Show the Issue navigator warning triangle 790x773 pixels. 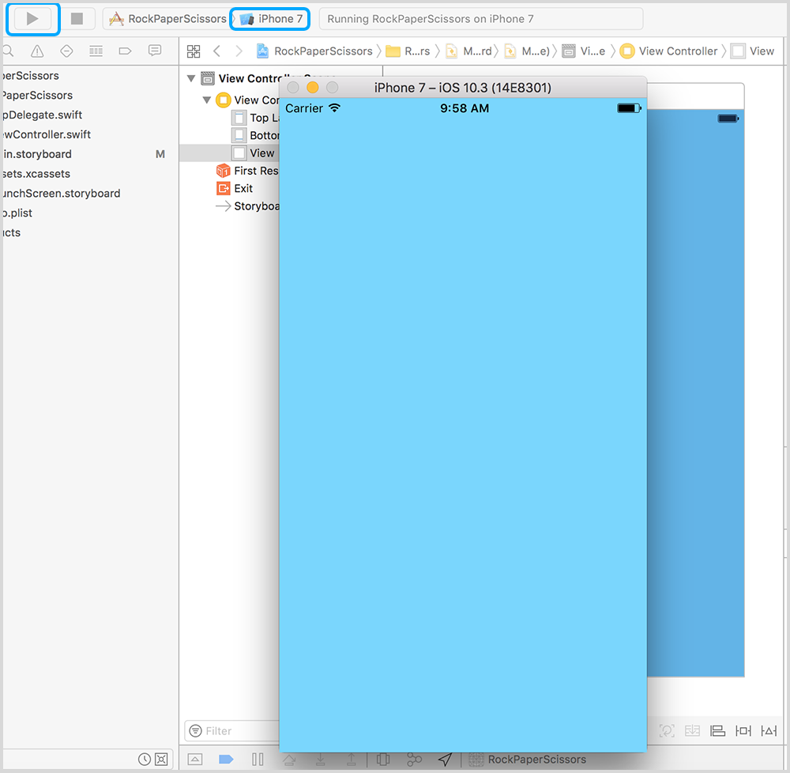[x=37, y=51]
